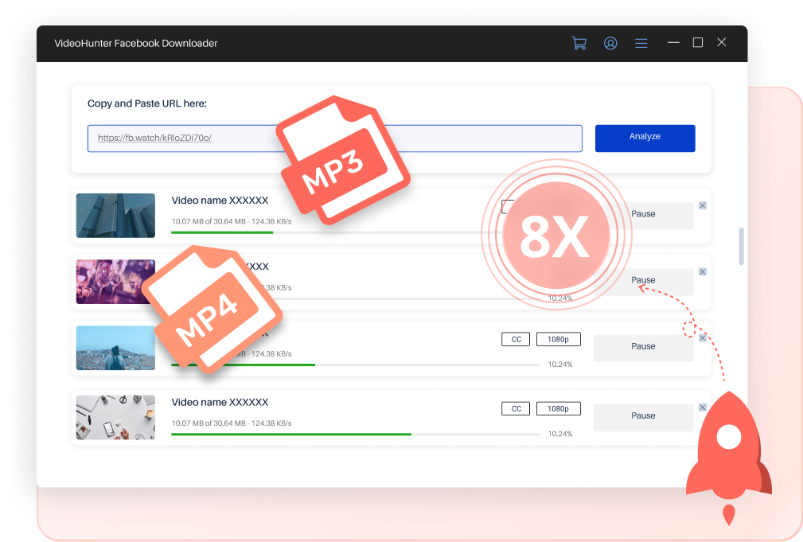803x542 pixels.
Task: Click the progress bar of the skyscraper video
Action: (356, 232)
